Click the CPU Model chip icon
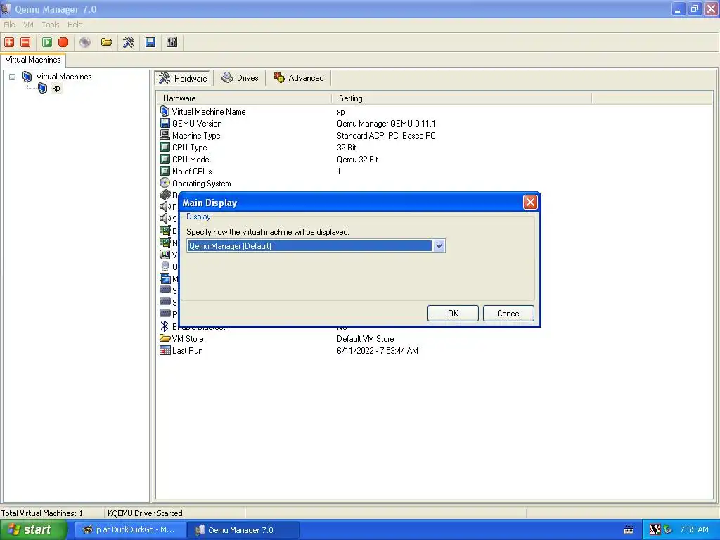Image resolution: width=720 pixels, height=540 pixels. pos(165,159)
